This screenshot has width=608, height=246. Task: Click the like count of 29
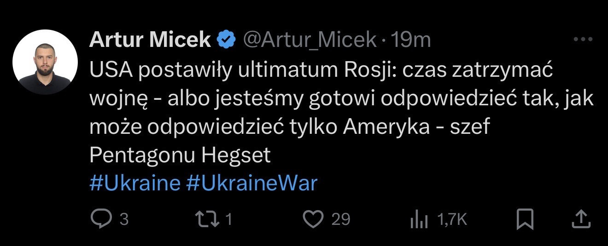(x=341, y=219)
